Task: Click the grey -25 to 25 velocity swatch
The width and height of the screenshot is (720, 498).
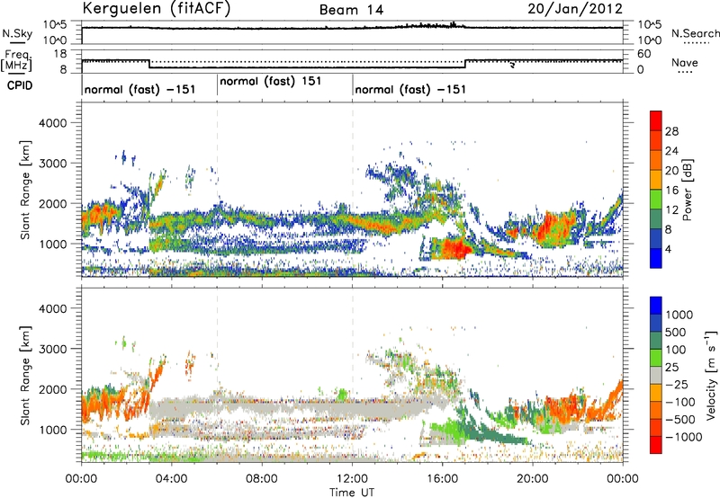Action: (x=656, y=375)
